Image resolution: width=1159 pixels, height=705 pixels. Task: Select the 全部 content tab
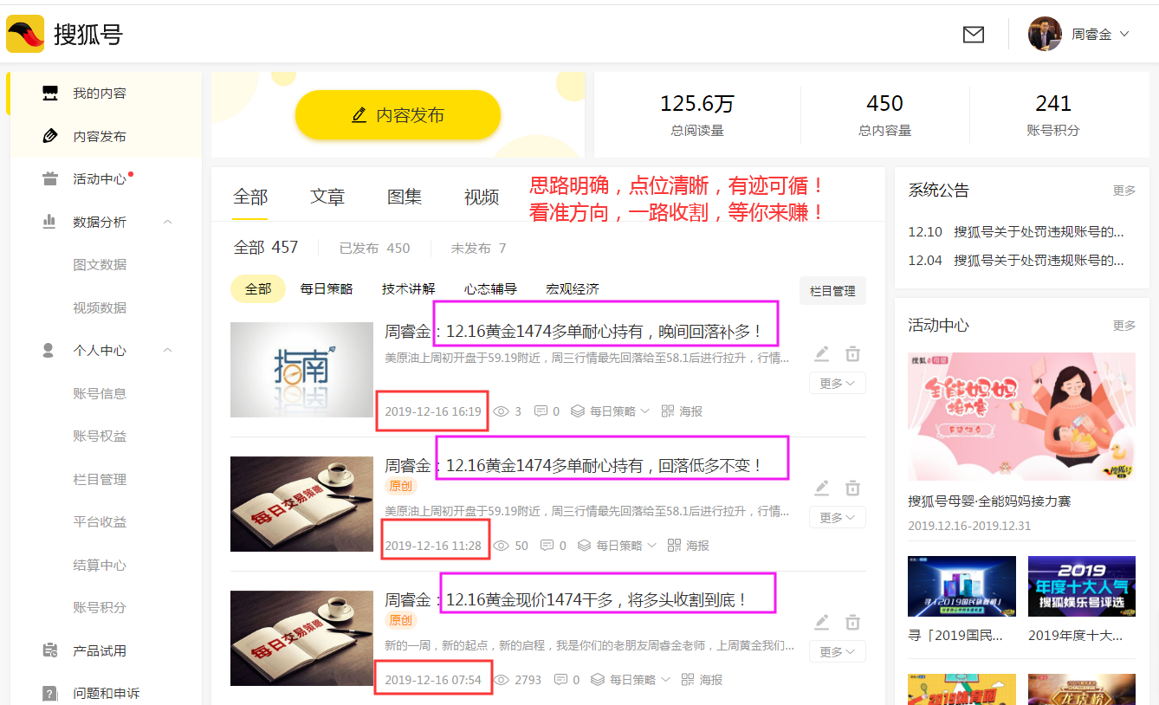(x=250, y=197)
